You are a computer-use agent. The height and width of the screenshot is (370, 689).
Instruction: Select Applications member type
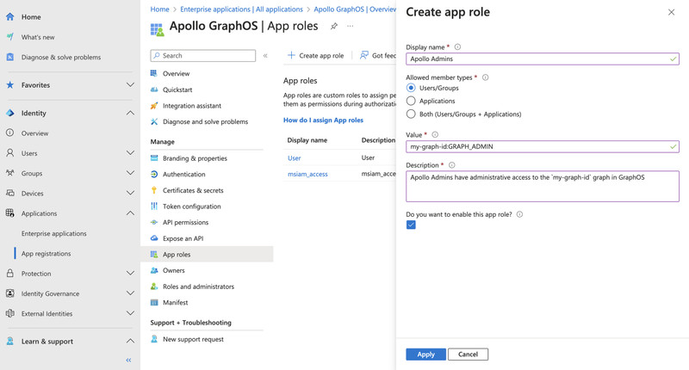(x=411, y=101)
